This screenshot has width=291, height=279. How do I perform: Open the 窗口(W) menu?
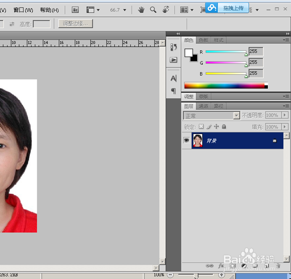pos(23,10)
